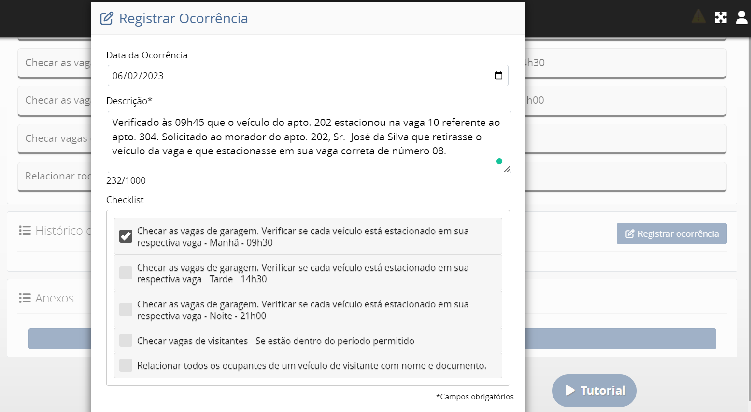751x412 pixels.
Task: Click the fullscreen expand icon in top bar
Action: click(x=721, y=18)
